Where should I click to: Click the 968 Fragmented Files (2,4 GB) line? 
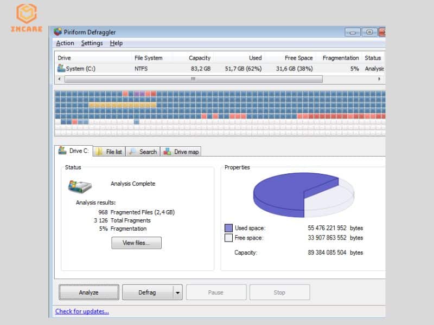[137, 212]
